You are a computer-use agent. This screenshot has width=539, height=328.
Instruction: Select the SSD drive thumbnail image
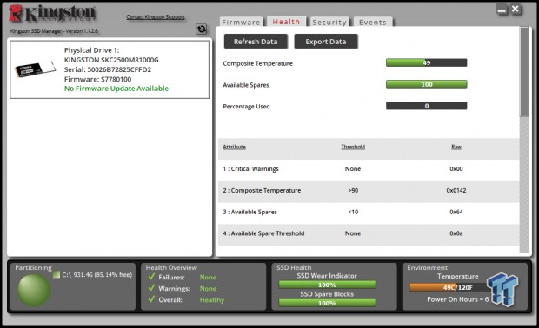tap(35, 69)
